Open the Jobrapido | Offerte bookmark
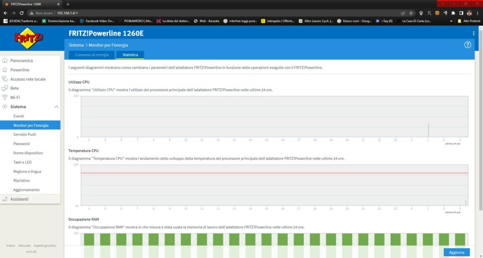 click(277, 21)
